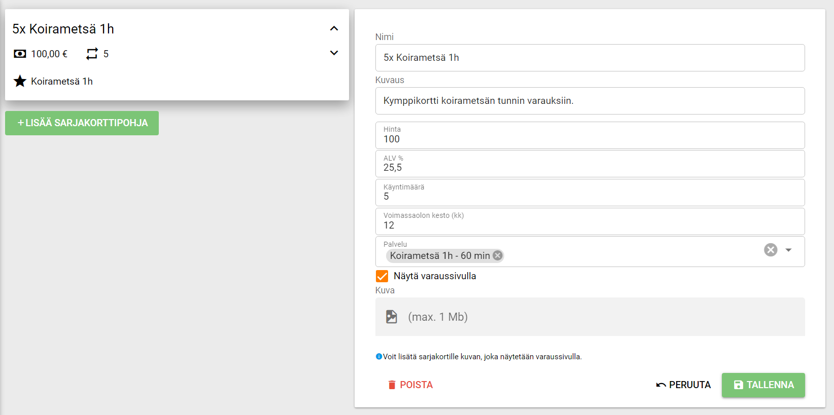Screen dimensions: 834x415
Task: Click the 100,00 € price text
Action: 49,54
